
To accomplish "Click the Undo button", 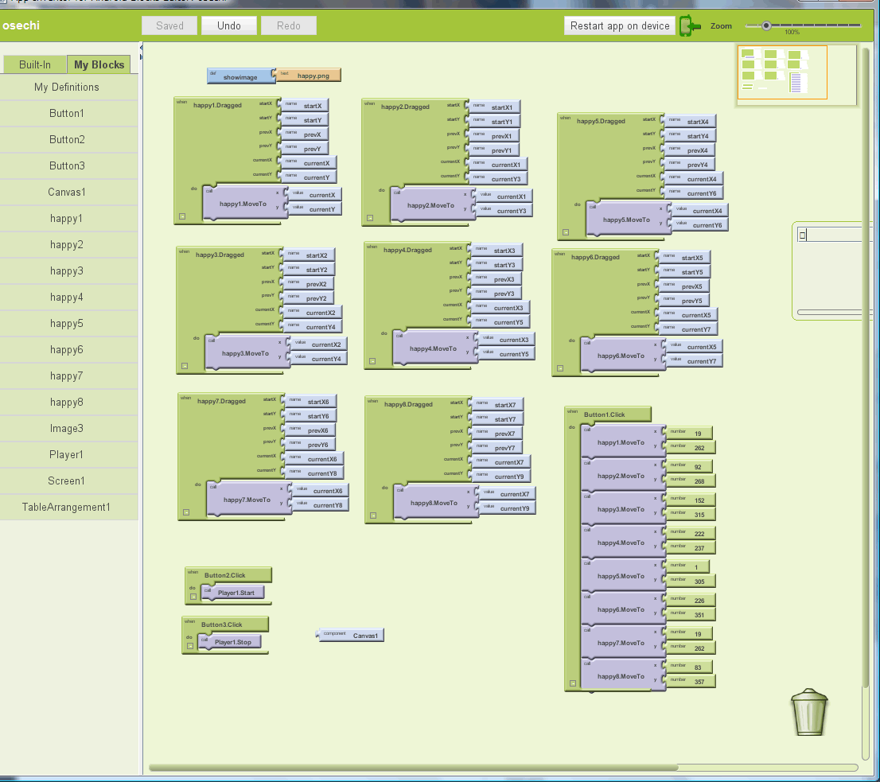I will (229, 25).
